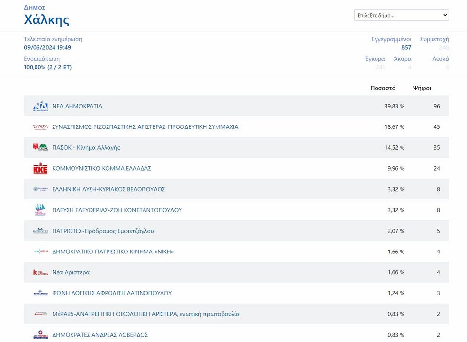Click the ΠΑΣΟΚ green sun logo

click(x=43, y=147)
